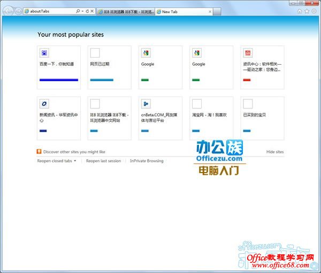Click the browser Back arrow button

(x=8, y=11)
